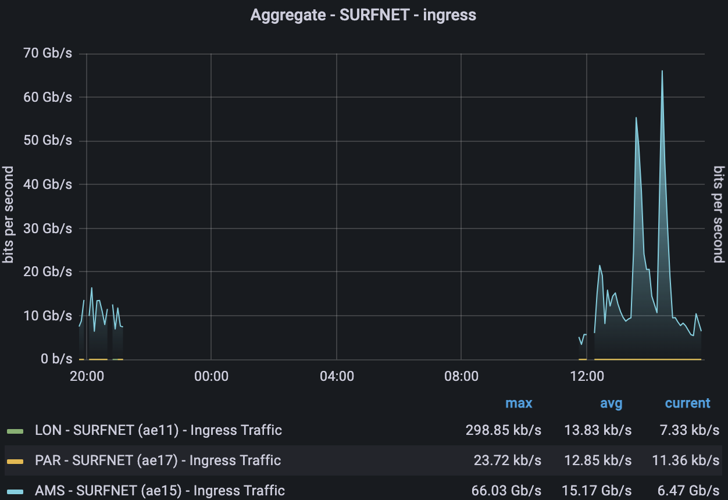Click the left bits per second axis title
This screenshot has width=728, height=500.
point(8,215)
